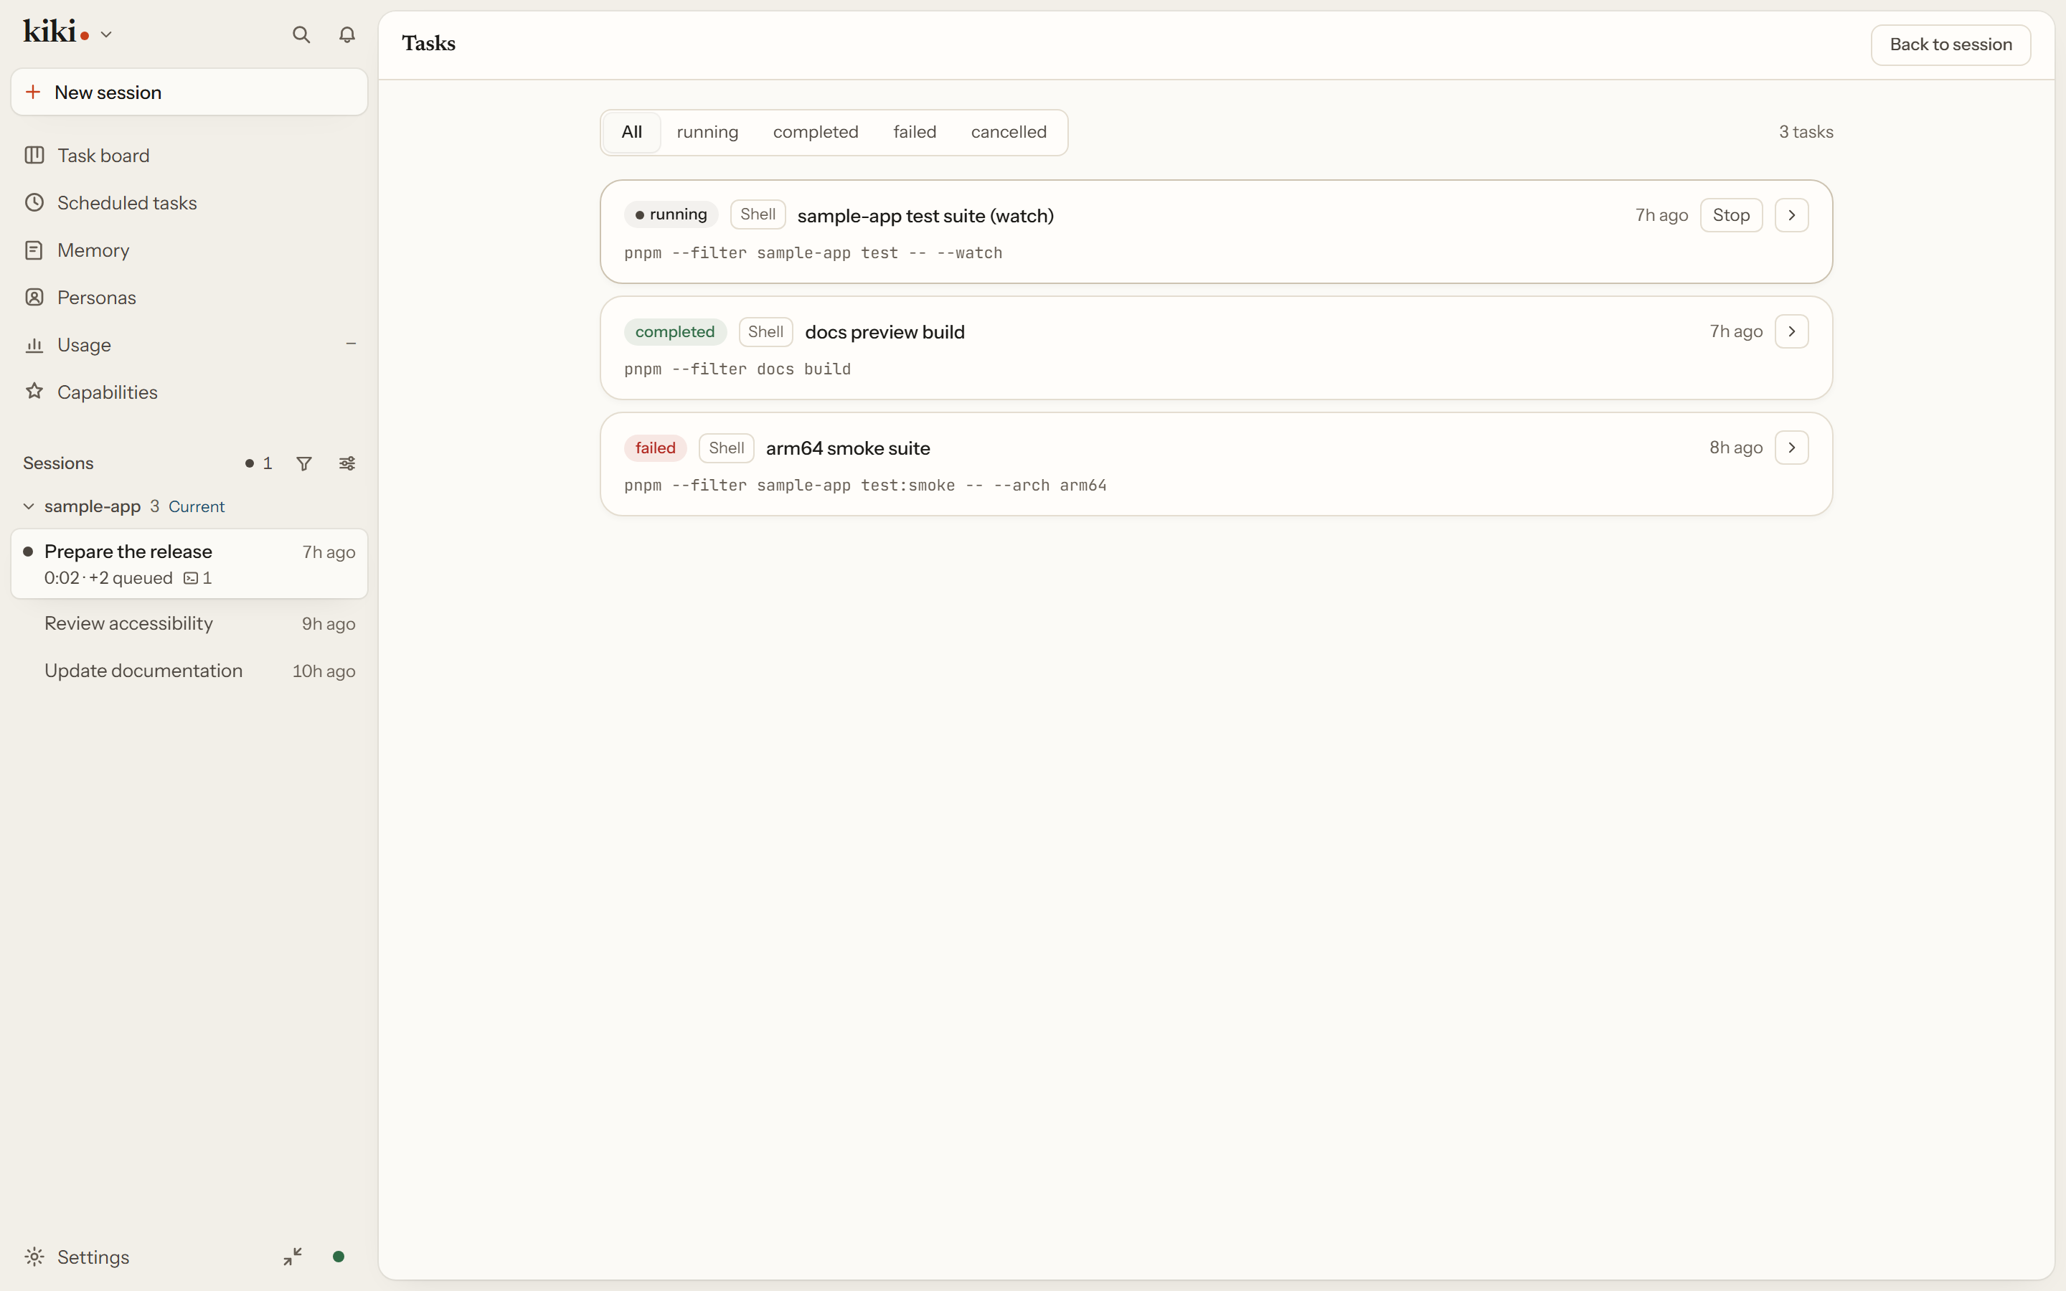Click the completed status badge
Image resolution: width=2066 pixels, height=1291 pixels.
pos(674,332)
